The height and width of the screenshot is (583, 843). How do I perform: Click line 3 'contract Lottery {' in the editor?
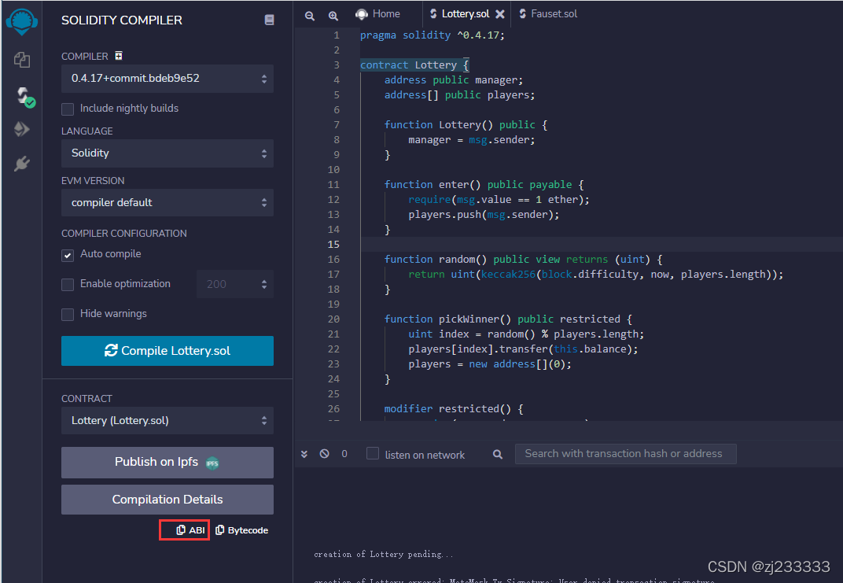tap(414, 65)
